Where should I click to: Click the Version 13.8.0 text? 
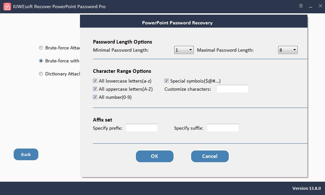coord(306,188)
